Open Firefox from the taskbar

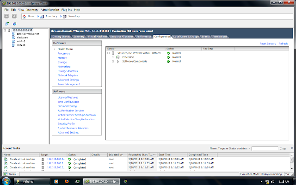(67, 181)
